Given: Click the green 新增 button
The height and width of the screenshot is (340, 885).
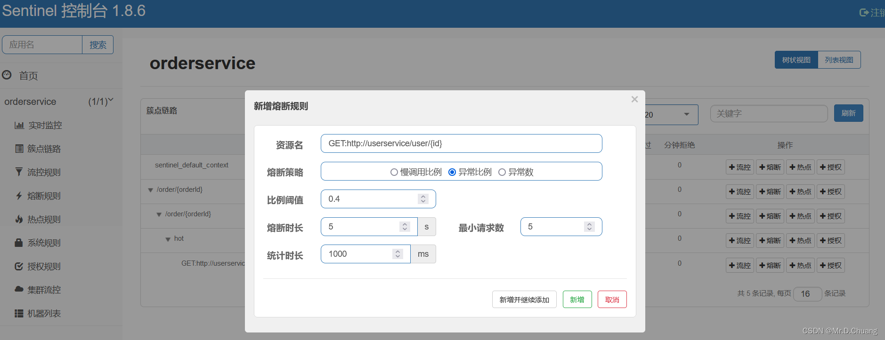Looking at the screenshot, I should 577,300.
